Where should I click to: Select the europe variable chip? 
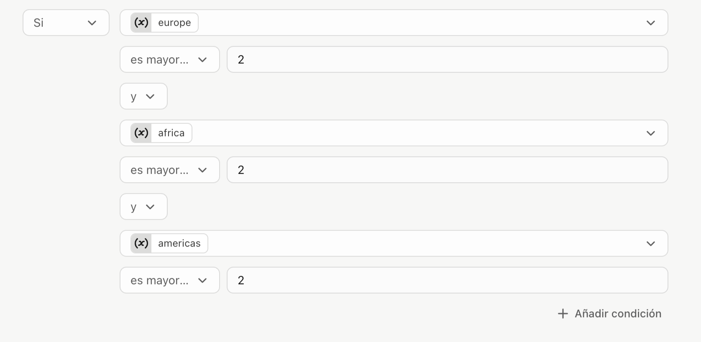[164, 23]
